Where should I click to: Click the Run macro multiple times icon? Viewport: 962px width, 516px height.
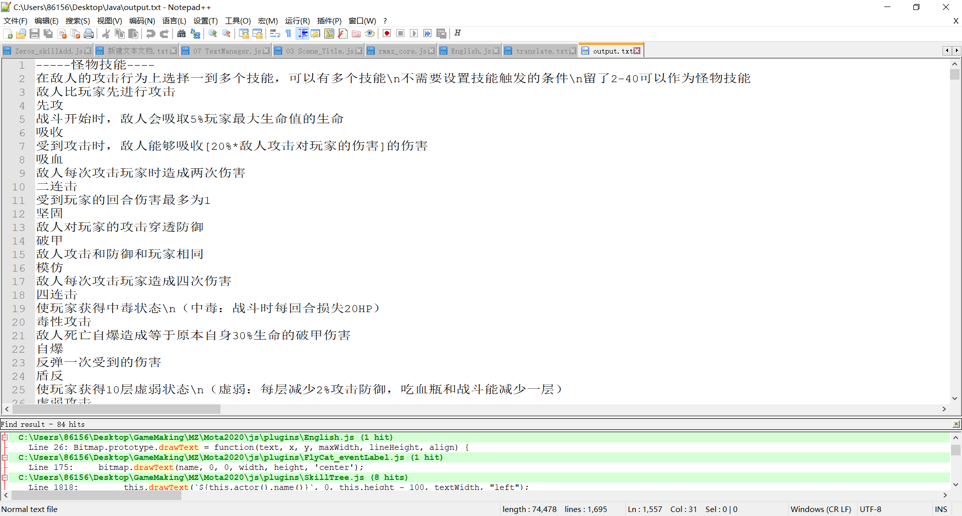coord(427,34)
